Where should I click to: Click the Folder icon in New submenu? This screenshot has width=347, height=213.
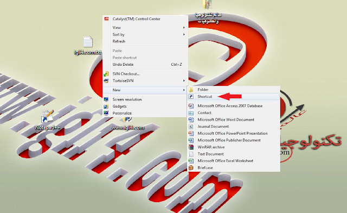click(x=191, y=90)
